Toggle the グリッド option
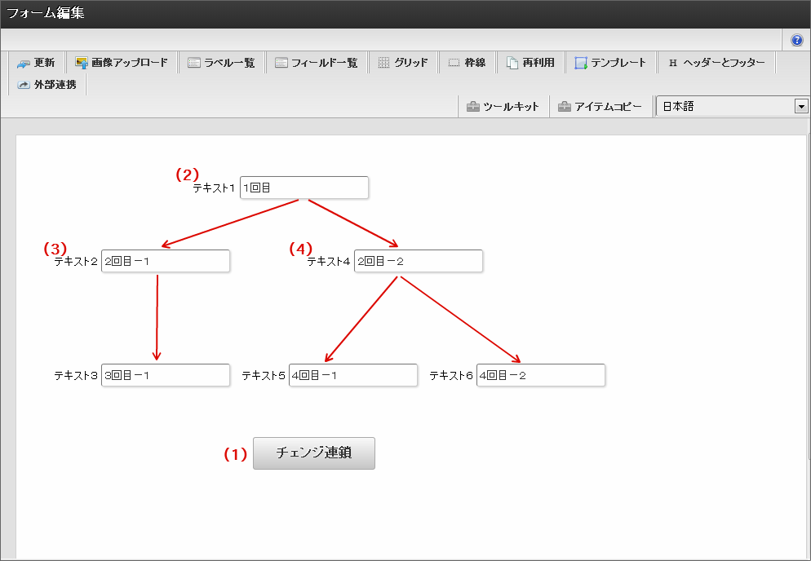The image size is (811, 561). [403, 63]
